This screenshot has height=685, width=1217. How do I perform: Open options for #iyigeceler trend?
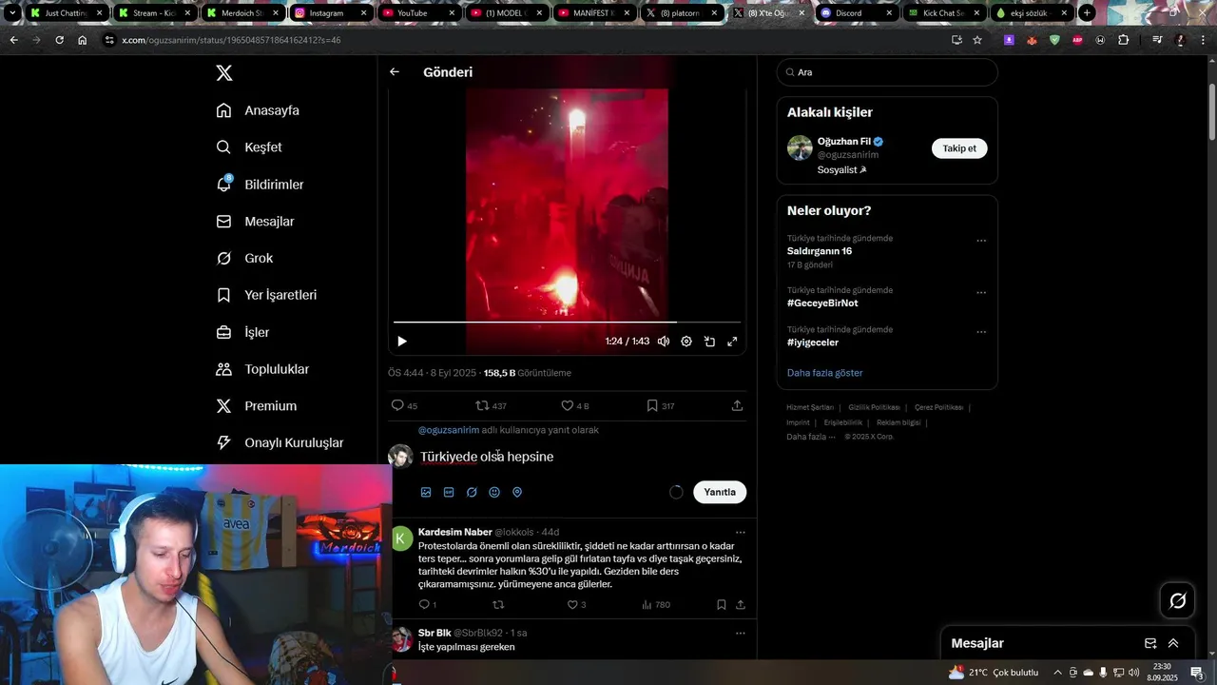pos(981,332)
